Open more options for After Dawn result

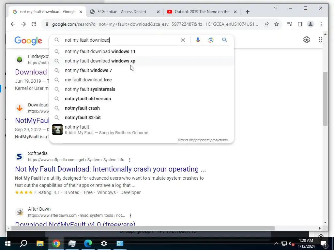130,215
